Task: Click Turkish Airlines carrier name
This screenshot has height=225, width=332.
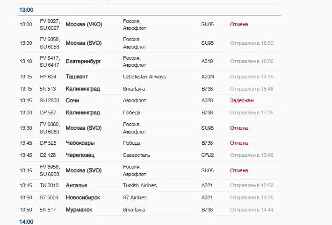Action: 139,185
